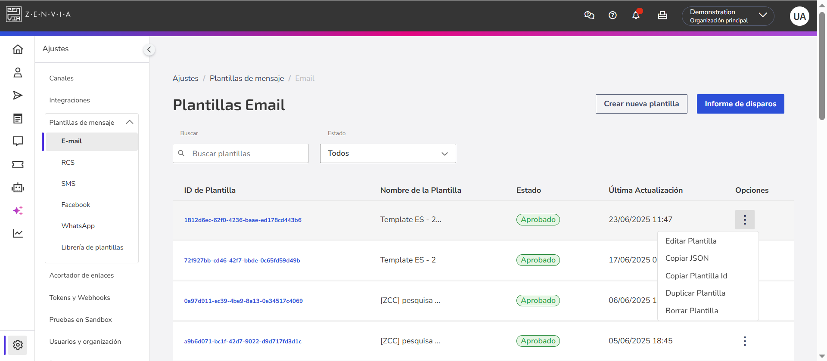Image resolution: width=827 pixels, height=361 pixels.
Task: Open template ID 72f927bb-cd46-42f7-bbde-0c65fd59d49b
Action: (x=242, y=260)
